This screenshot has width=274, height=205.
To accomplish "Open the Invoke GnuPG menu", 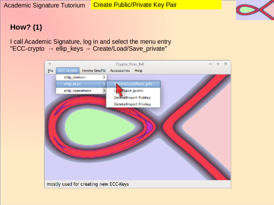I will [94, 70].
